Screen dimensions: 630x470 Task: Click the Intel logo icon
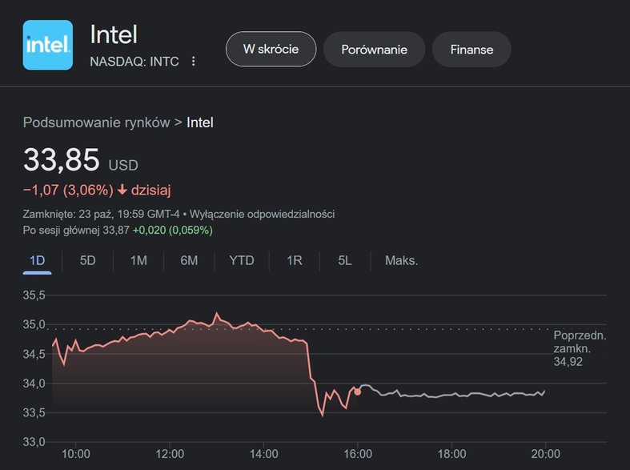click(x=48, y=45)
